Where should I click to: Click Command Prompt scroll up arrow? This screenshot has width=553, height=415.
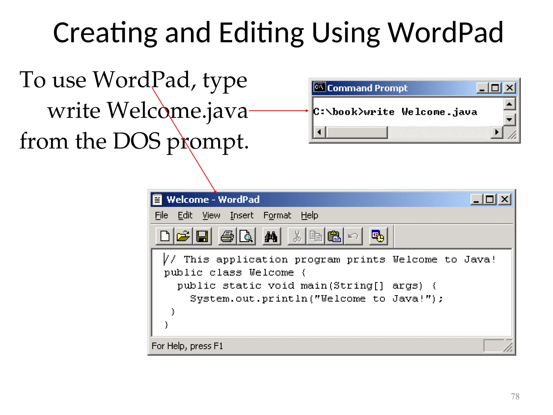tap(509, 104)
